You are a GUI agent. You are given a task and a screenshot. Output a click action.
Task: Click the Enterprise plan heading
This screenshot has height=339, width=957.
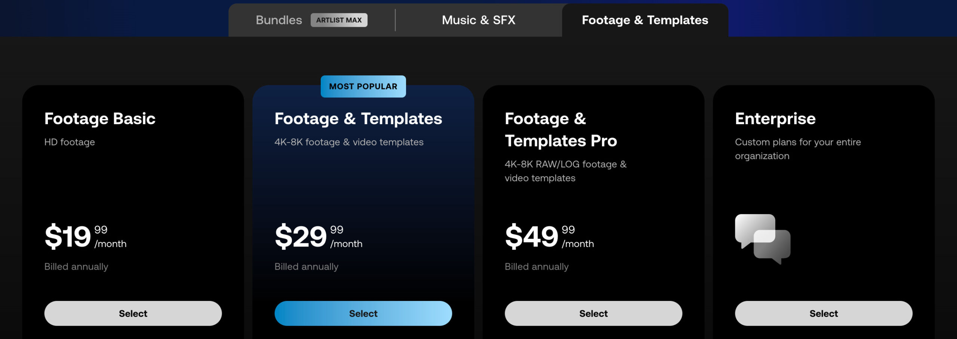coord(775,119)
